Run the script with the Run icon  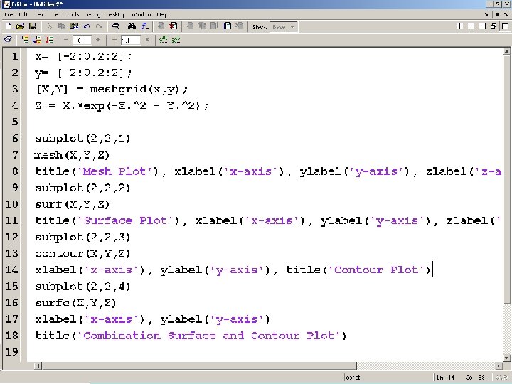point(228,26)
